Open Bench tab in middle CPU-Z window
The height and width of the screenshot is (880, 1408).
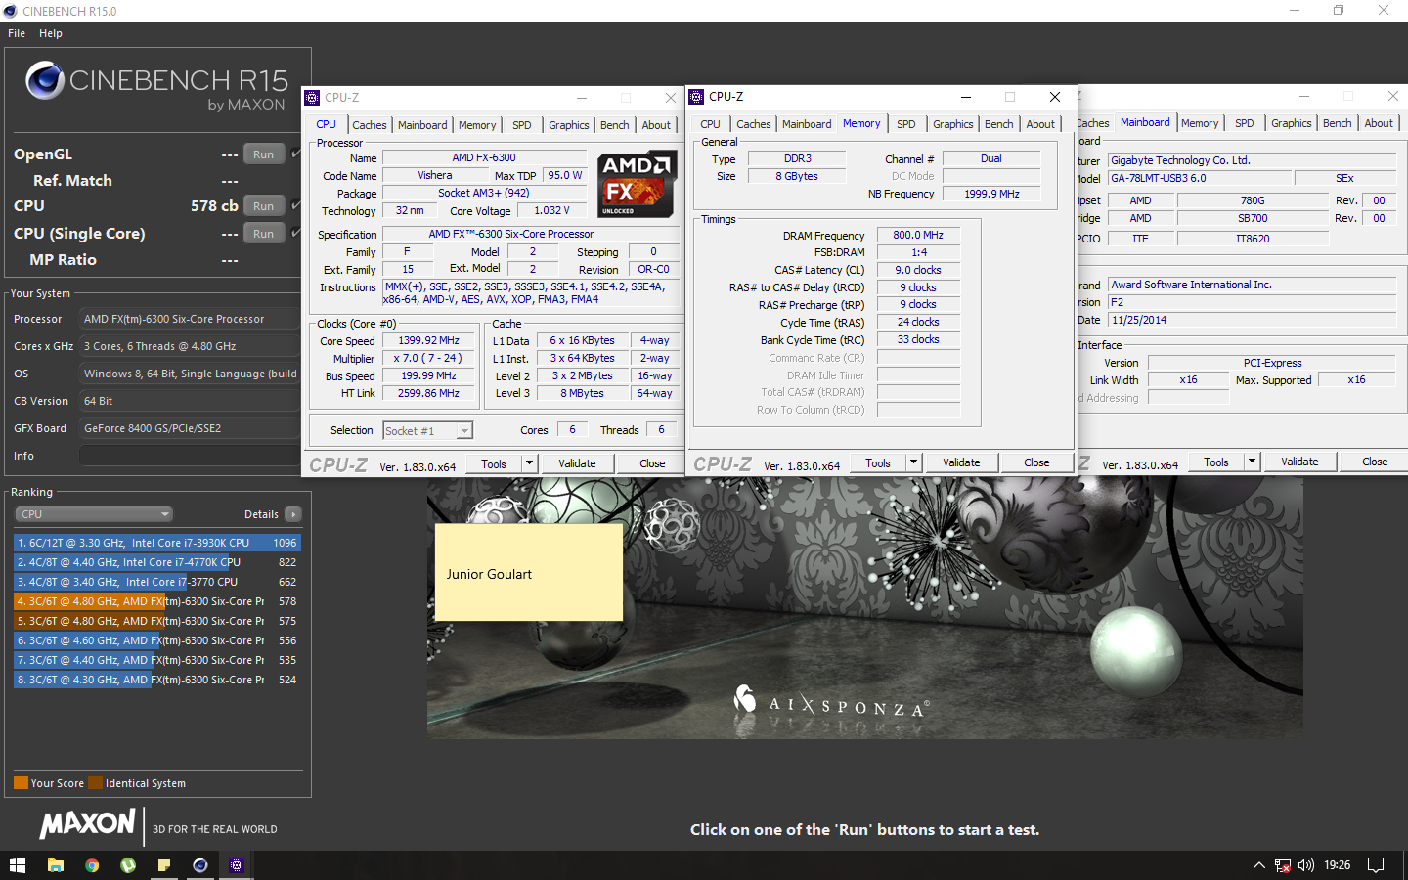999,124
